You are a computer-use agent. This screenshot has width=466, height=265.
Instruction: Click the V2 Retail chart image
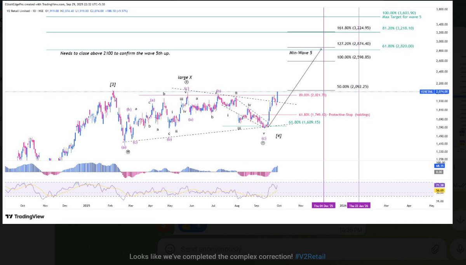coord(227,112)
